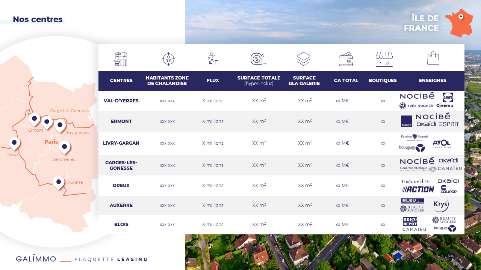Select the map pin above Dreux

pyautogui.click(x=14, y=143)
